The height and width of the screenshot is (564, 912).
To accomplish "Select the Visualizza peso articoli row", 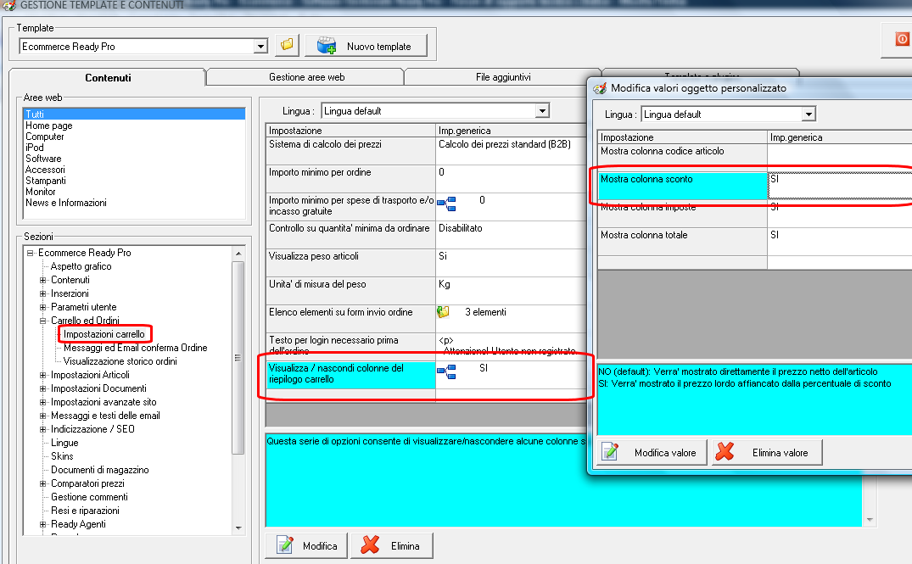I will point(426,262).
